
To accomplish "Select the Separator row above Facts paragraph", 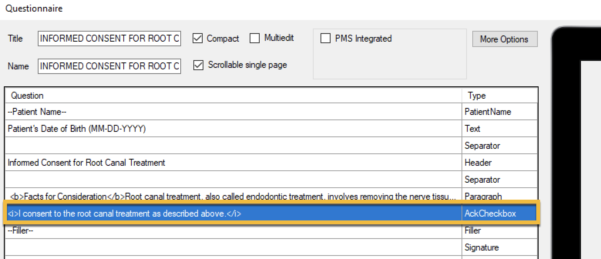I will tap(272, 180).
